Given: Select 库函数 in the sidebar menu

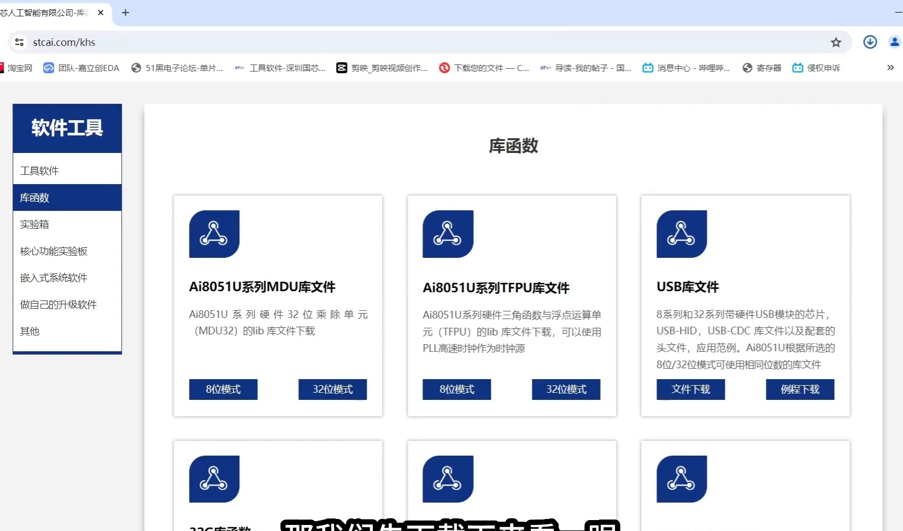Looking at the screenshot, I should click(x=67, y=197).
